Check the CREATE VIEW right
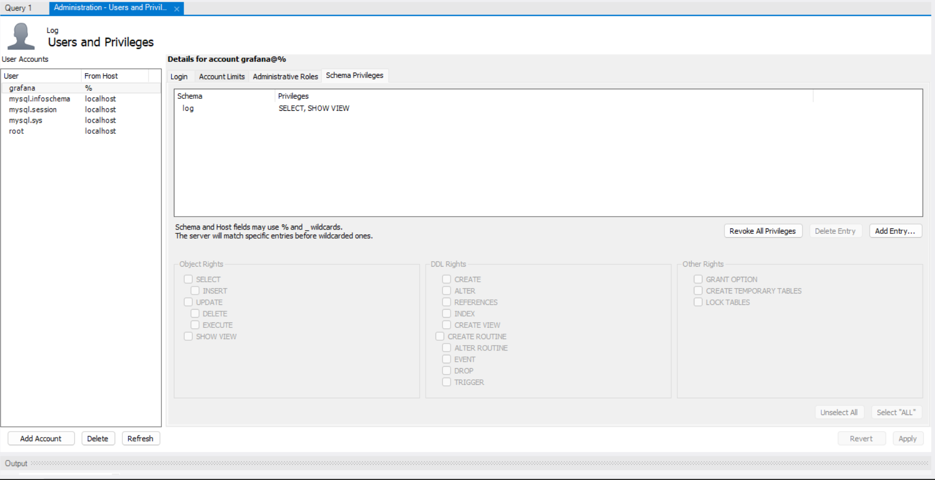This screenshot has height=480, width=935. pos(447,325)
